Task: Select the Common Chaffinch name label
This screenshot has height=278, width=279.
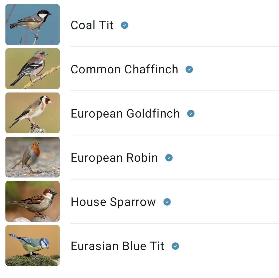Action: tap(124, 69)
